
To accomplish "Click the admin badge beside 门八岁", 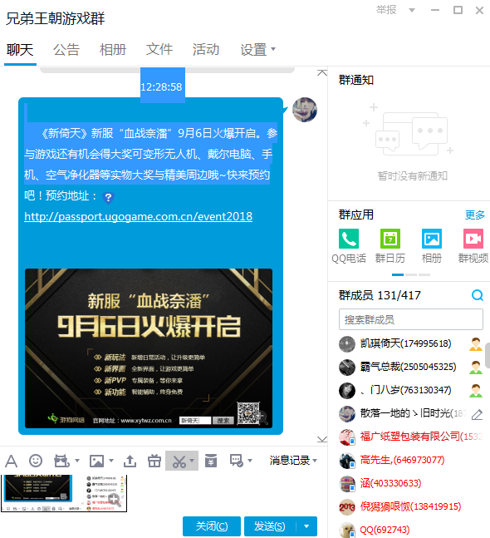I will 476,391.
